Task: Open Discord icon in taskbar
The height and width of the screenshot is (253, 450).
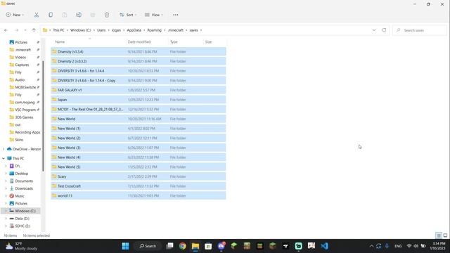Action: coord(221,246)
